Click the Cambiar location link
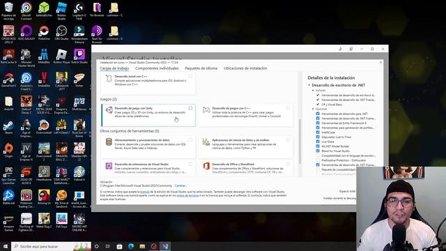This screenshot has height=251, width=446. click(x=180, y=185)
